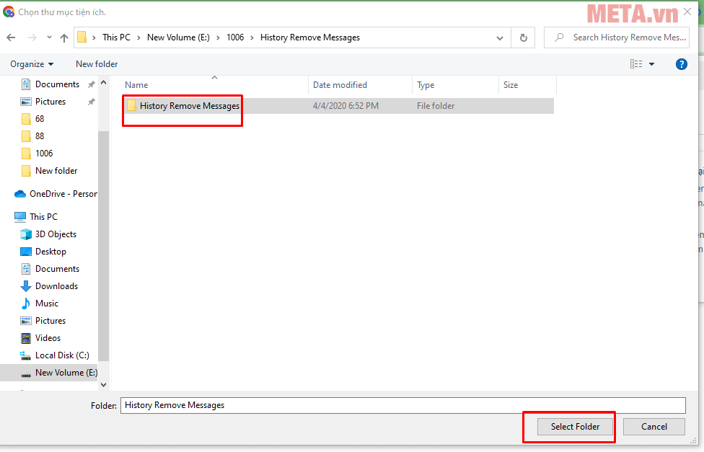Navigate to 1006 via the breadcrumb
704x452 pixels.
point(235,37)
